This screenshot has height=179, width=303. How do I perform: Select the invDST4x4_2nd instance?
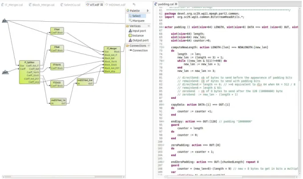point(85,82)
